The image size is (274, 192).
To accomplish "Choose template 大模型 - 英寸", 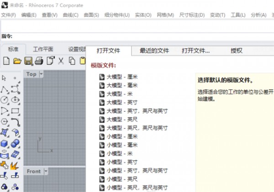I will tap(118, 103).
